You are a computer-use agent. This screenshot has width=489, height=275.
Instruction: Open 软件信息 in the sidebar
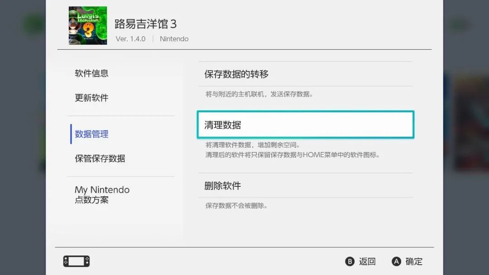click(91, 74)
